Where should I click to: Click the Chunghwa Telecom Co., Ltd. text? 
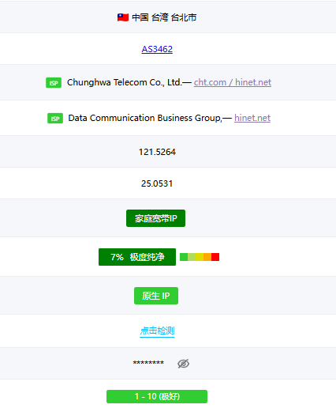pyautogui.click(x=124, y=82)
